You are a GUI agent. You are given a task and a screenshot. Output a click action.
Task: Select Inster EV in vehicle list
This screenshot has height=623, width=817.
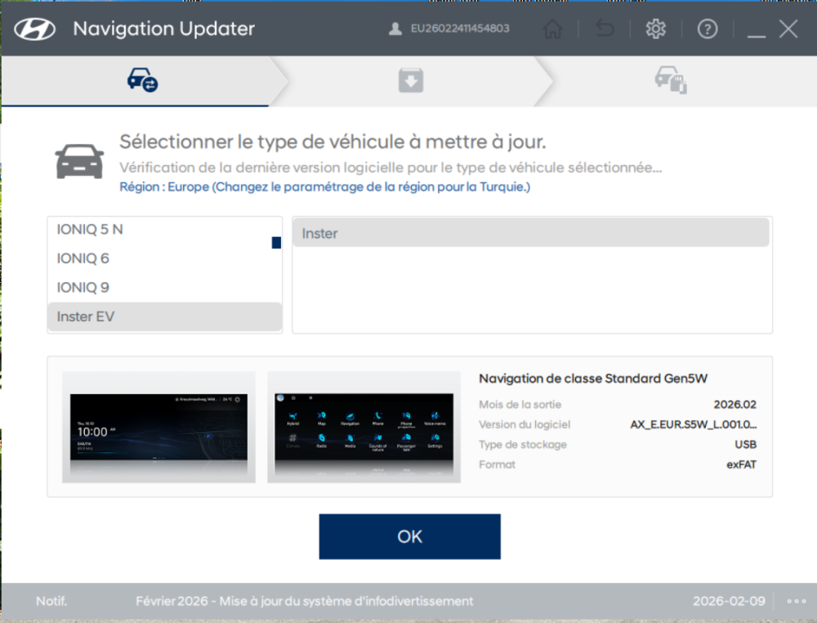[x=86, y=316]
